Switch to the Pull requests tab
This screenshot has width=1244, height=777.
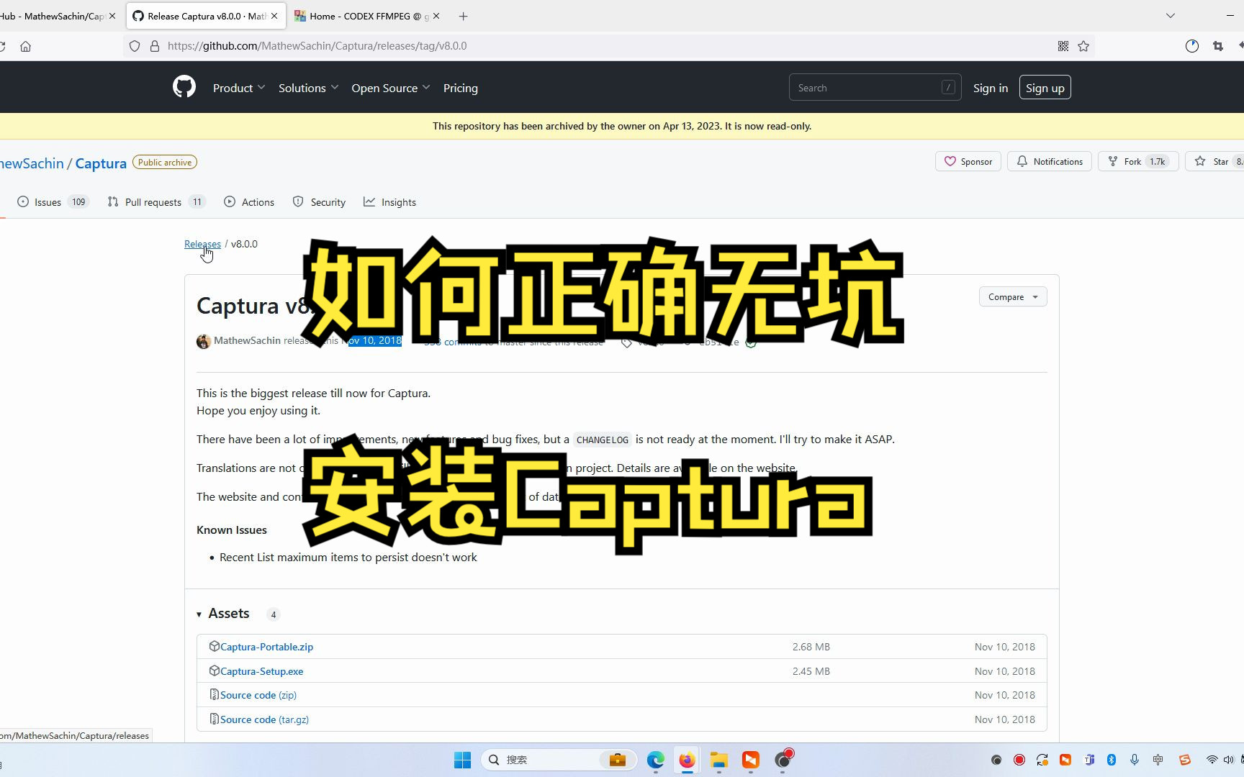click(x=153, y=202)
